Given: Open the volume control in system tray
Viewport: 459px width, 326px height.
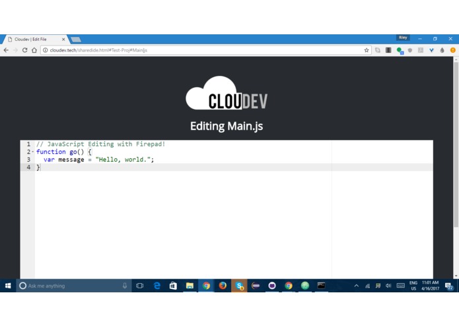Looking at the screenshot, I should point(388,286).
